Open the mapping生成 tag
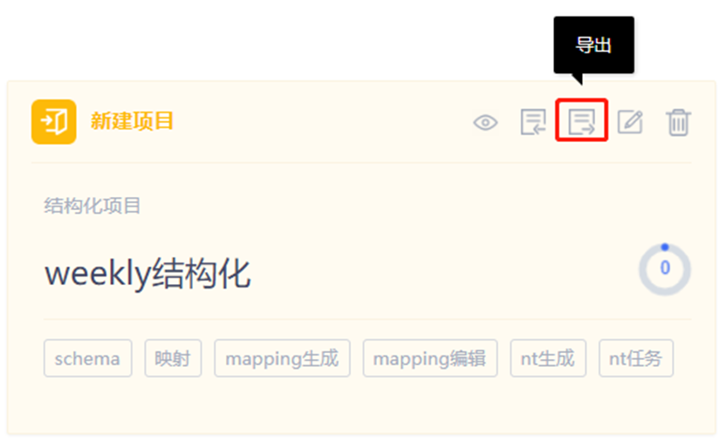 point(282,358)
